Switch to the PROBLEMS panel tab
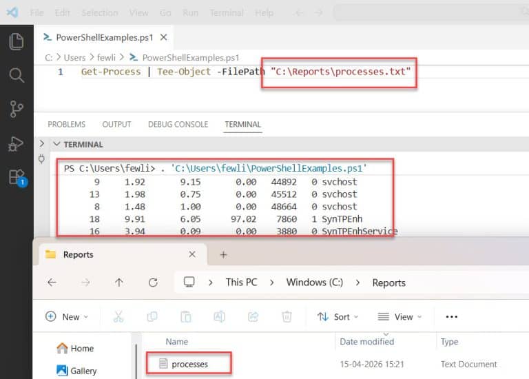The image size is (529, 379). (x=66, y=124)
